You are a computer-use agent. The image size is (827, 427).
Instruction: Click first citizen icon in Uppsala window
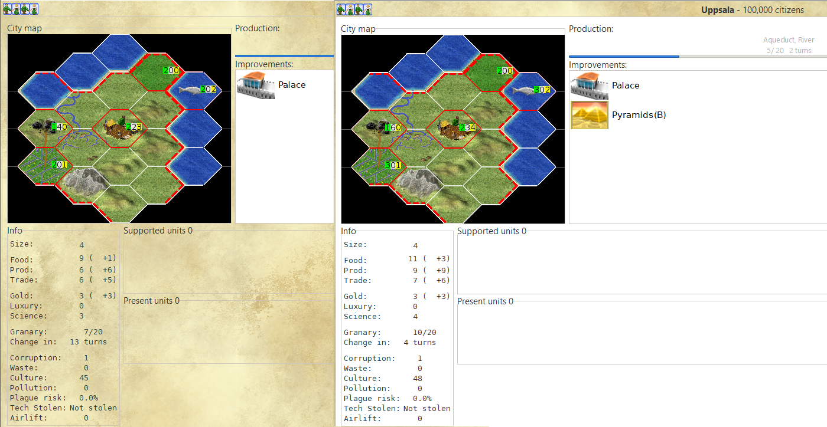point(341,9)
